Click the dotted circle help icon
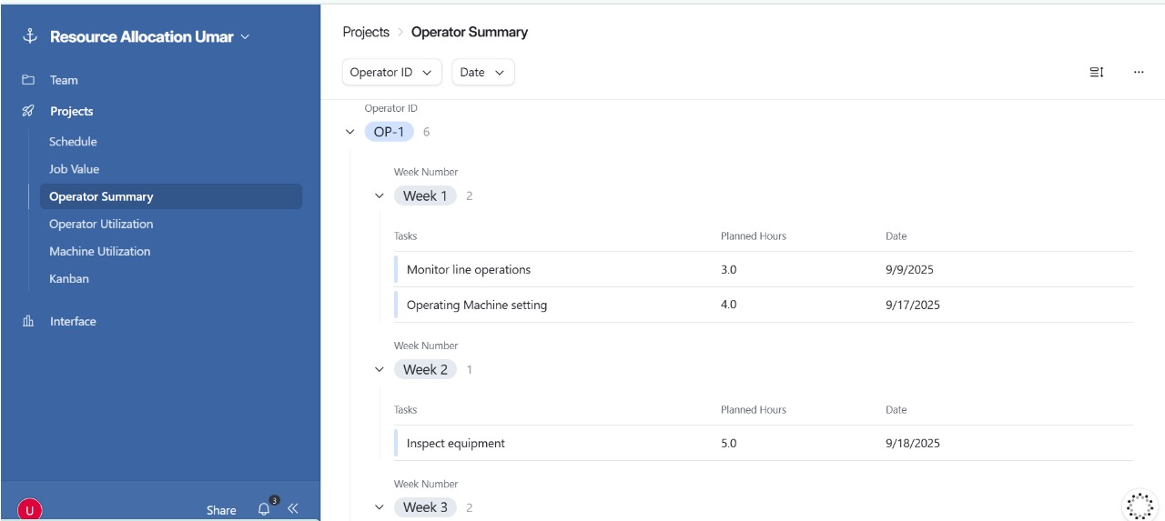Screen dimensions: 1165x521 pos(1140,505)
